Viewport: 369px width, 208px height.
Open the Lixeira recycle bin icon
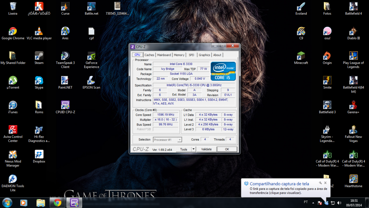click(x=13, y=8)
